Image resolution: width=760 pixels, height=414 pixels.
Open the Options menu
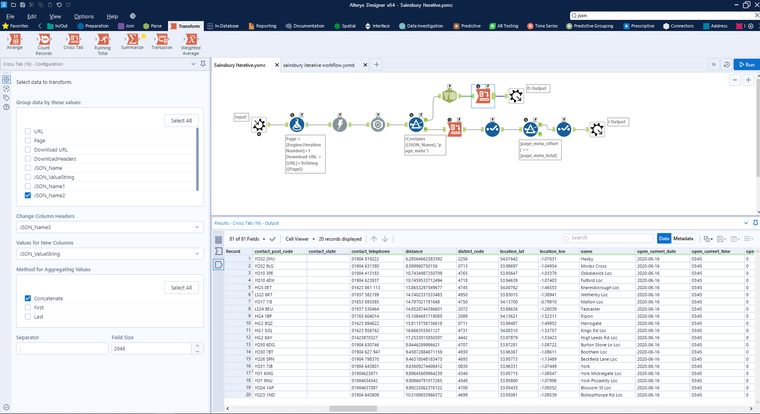tap(84, 16)
